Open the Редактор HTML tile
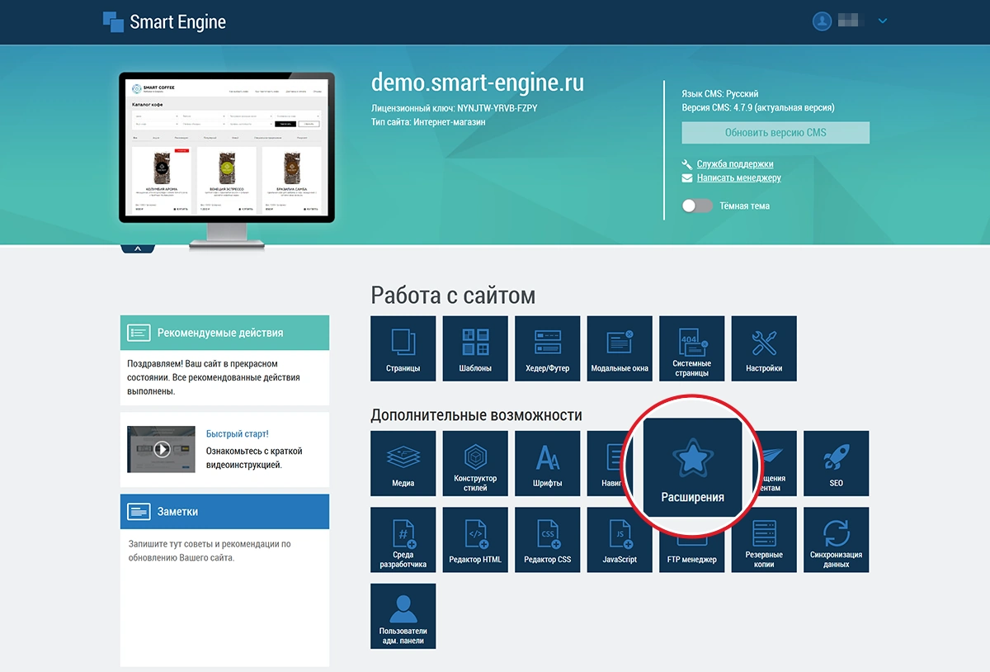This screenshot has width=990, height=672. [475, 540]
